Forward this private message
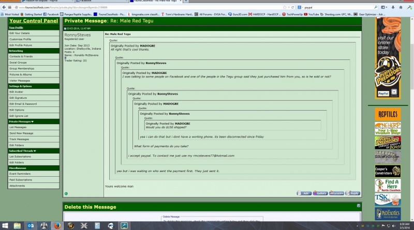Screen dimensions: 414x230 coord(337,193)
